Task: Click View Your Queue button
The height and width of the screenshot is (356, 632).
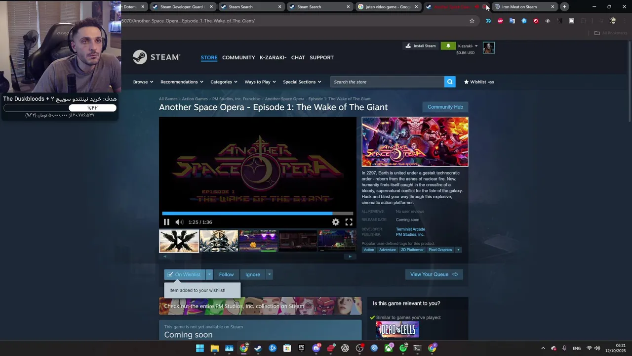Action: tap(434, 274)
